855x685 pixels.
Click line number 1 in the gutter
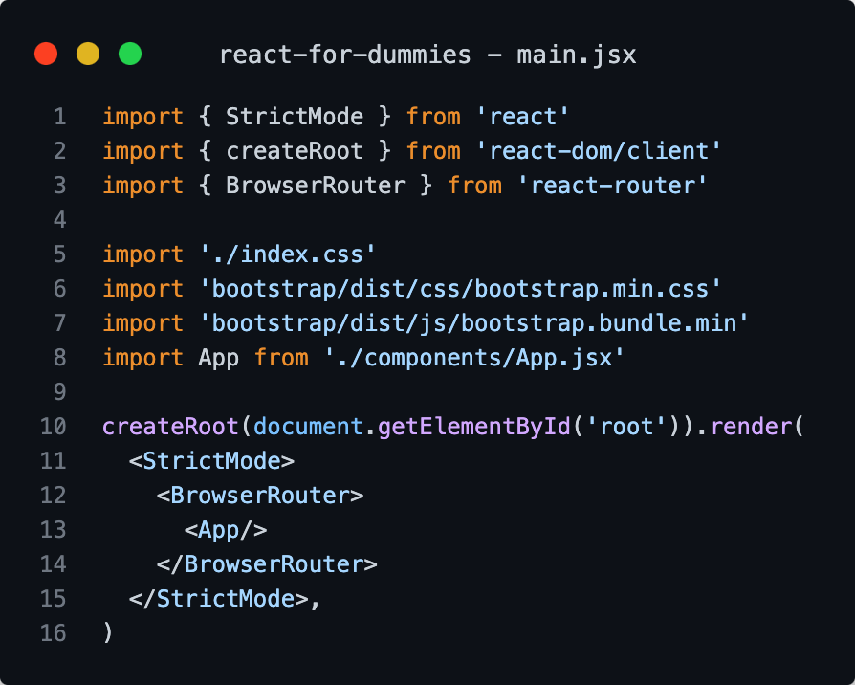60,117
